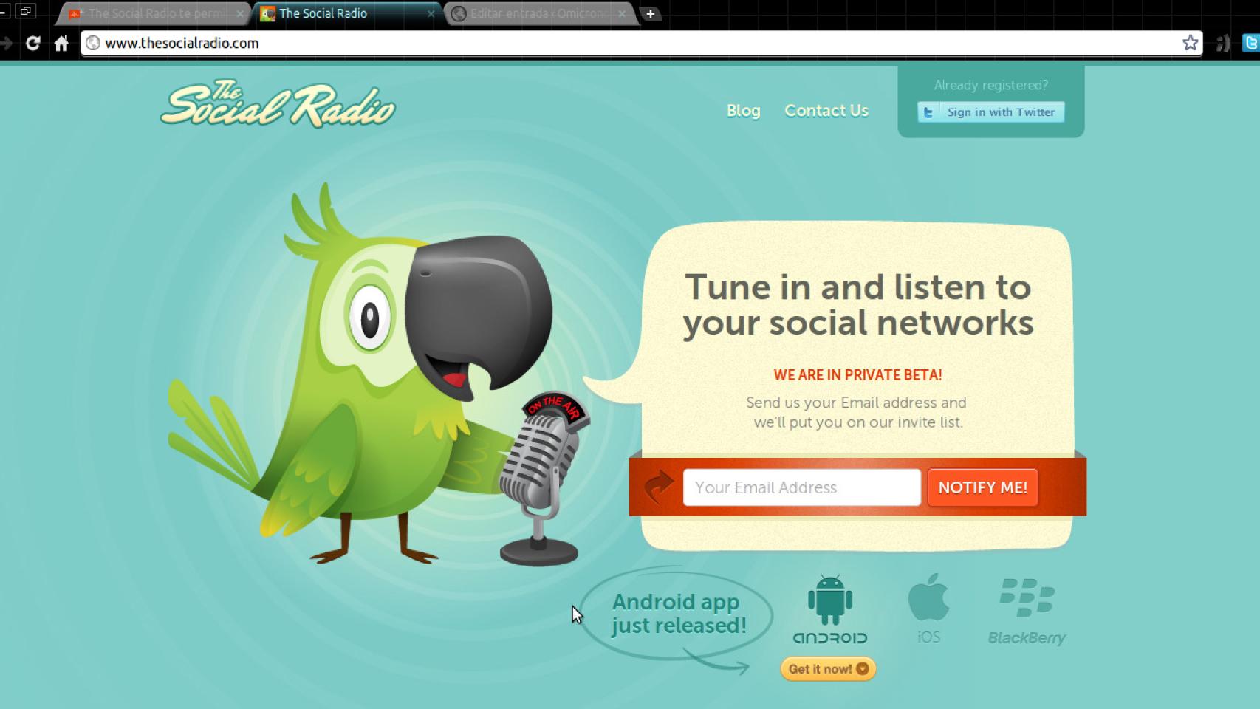The image size is (1260, 709).
Task: Open a new browser tab
Action: pyautogui.click(x=650, y=13)
